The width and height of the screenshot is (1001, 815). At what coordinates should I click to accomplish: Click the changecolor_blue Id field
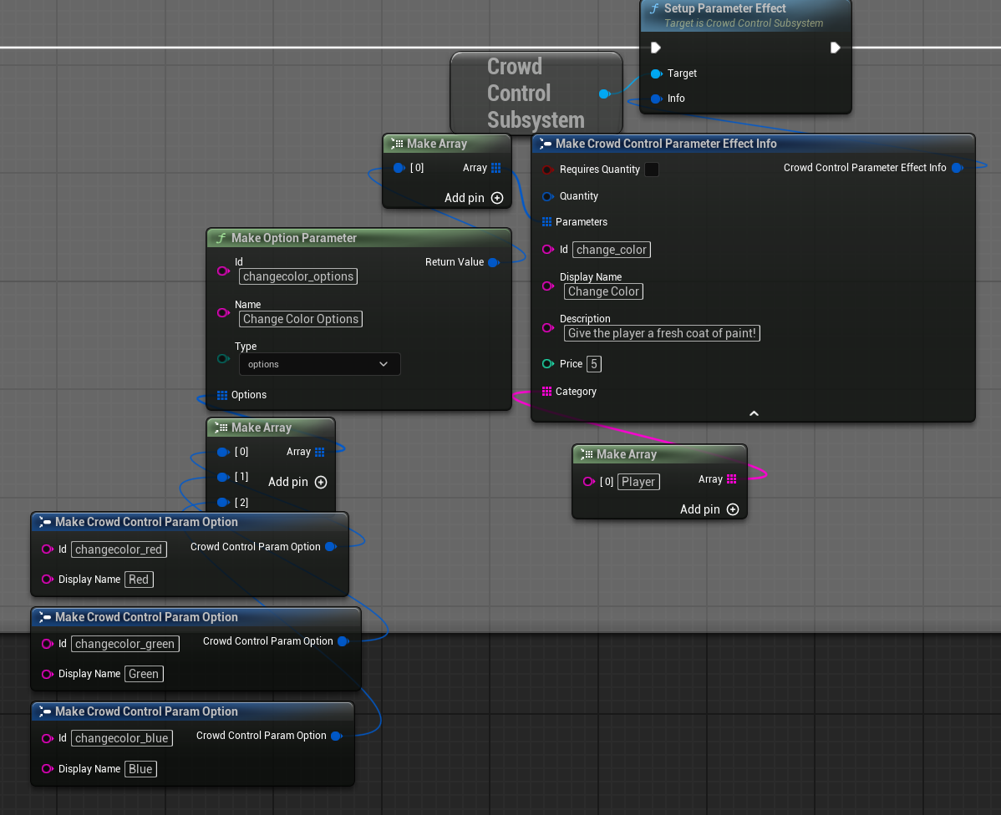pyautogui.click(x=122, y=738)
